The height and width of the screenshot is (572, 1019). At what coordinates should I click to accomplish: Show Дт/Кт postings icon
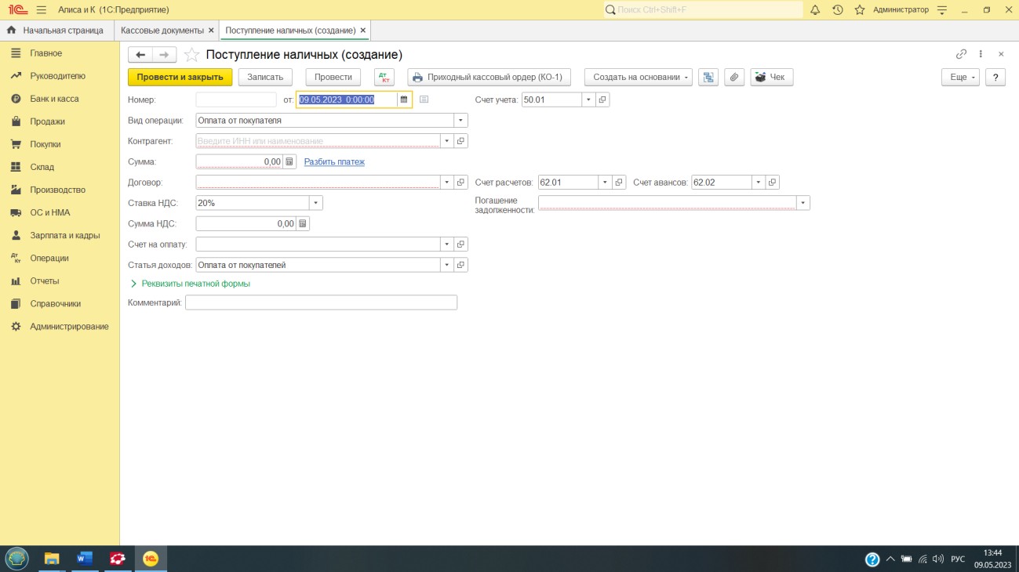384,77
